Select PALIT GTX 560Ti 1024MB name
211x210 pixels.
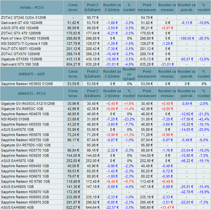pyautogui.click(x=21, y=49)
